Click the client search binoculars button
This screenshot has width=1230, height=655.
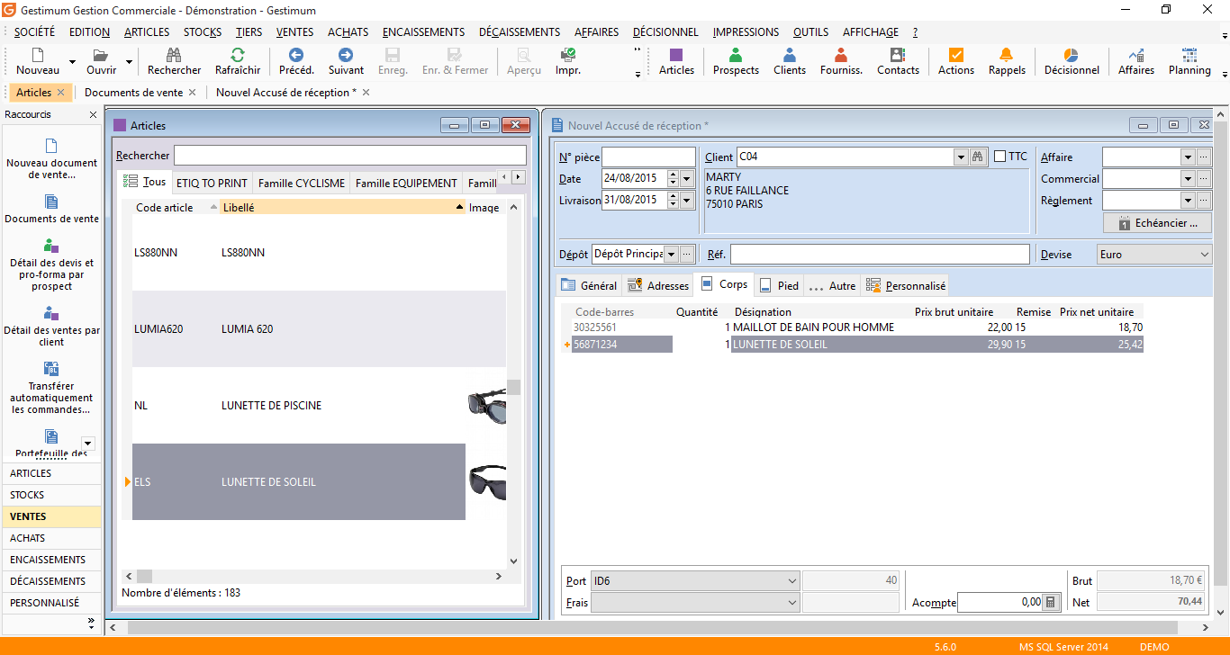point(978,157)
